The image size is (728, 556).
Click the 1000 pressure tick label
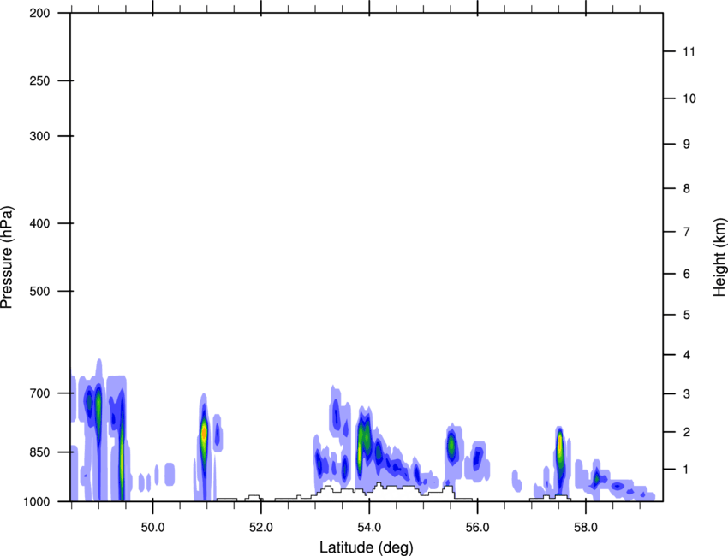point(36,501)
